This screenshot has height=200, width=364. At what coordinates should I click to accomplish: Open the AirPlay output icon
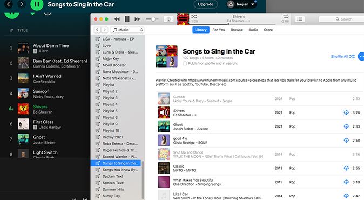(168, 19)
